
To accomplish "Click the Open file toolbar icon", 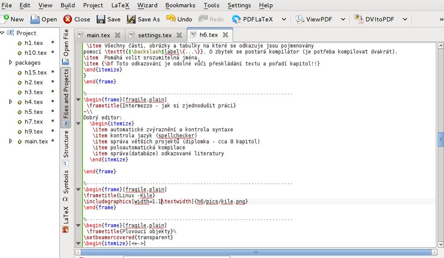I will coord(35,19).
